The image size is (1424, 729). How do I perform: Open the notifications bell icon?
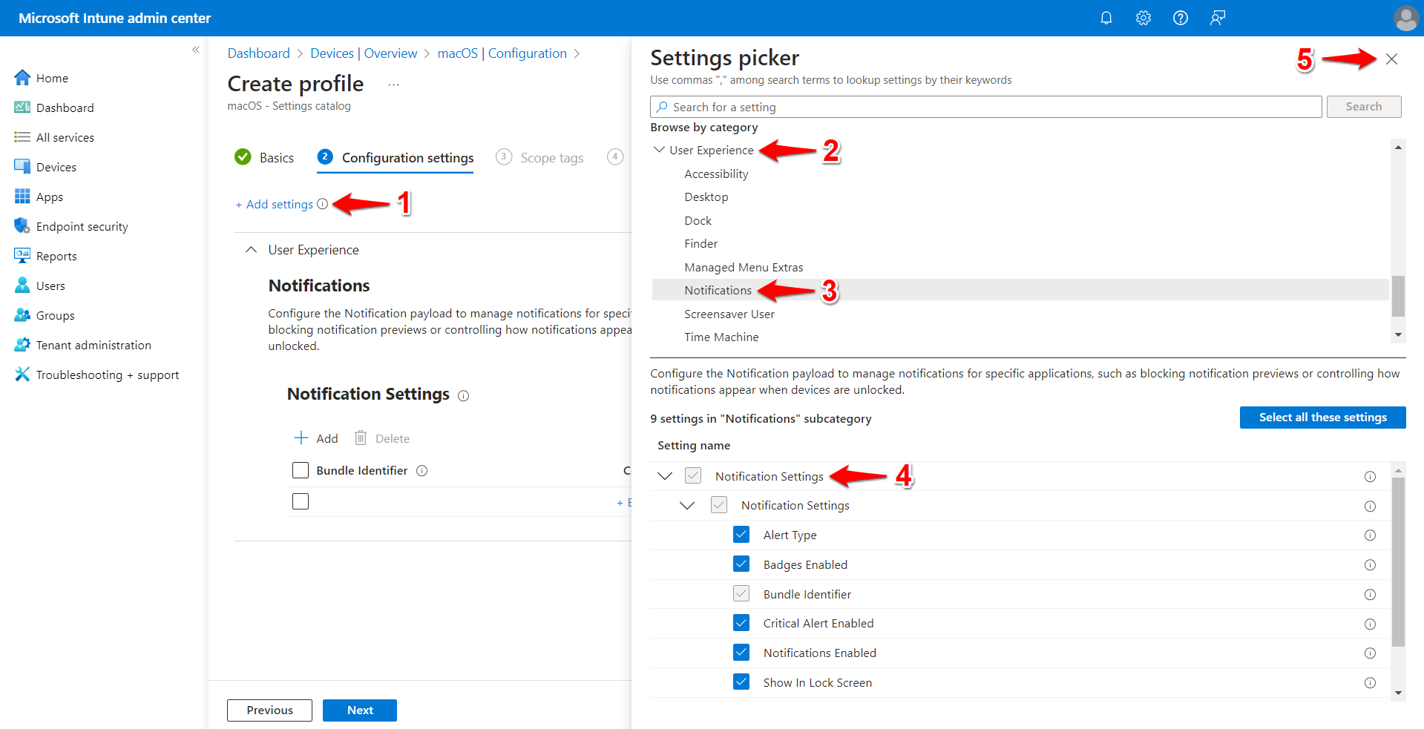[1106, 18]
